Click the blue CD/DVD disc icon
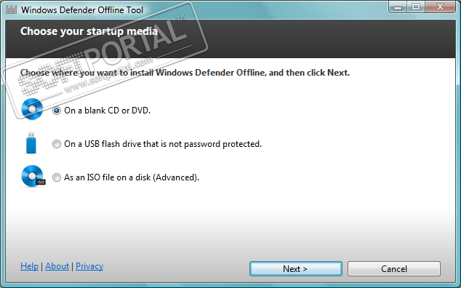This screenshot has width=461, height=288. point(32,109)
